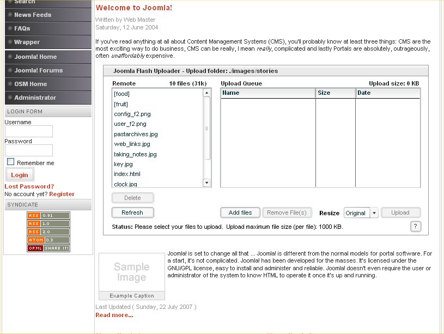This screenshot has height=334, width=444.
Task: Open the Joomla! Forums menu item
Action: 48,70
